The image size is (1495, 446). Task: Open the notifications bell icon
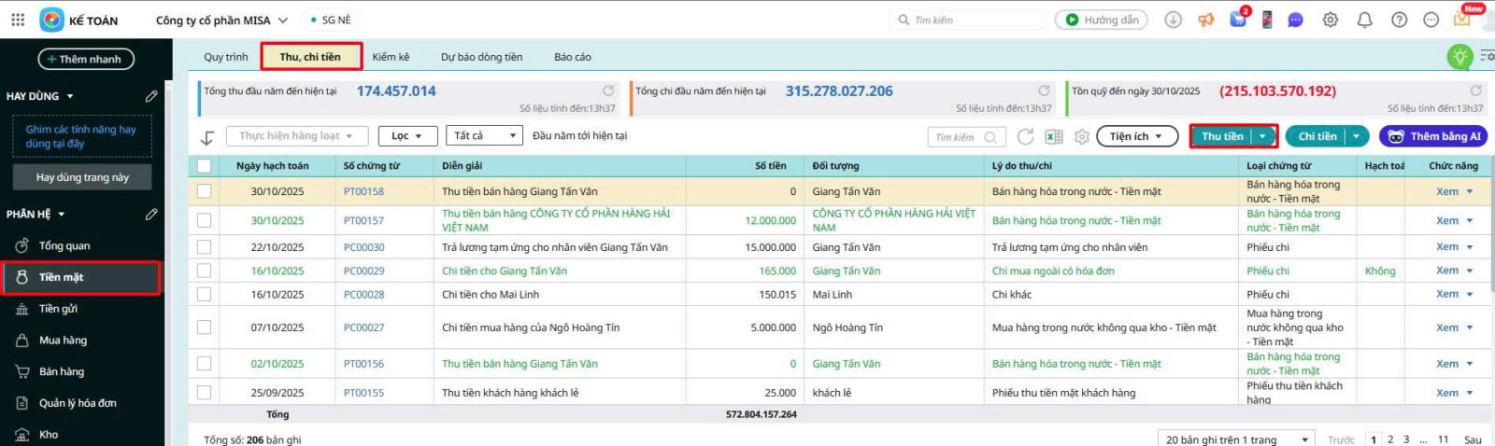[1364, 20]
